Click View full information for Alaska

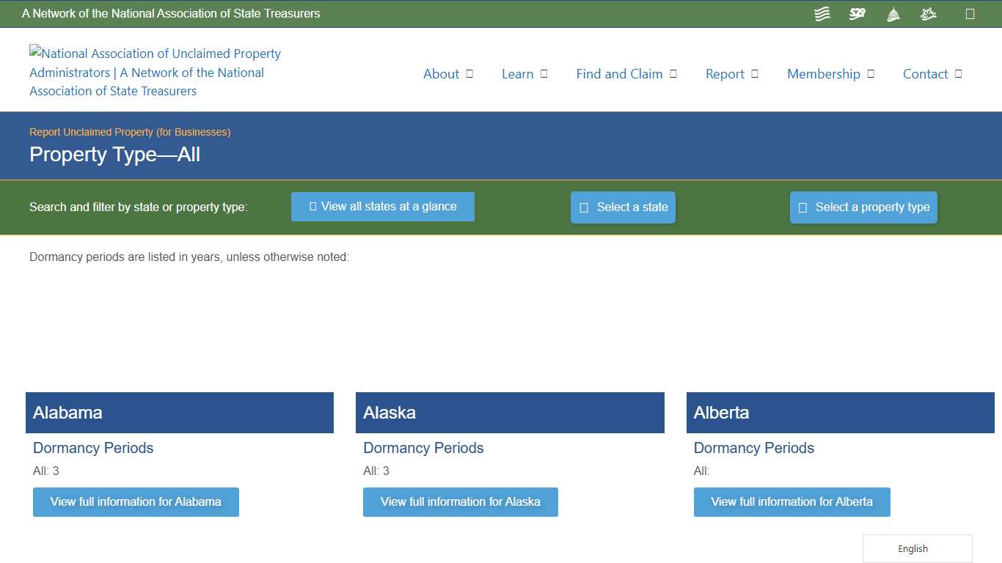pos(460,501)
